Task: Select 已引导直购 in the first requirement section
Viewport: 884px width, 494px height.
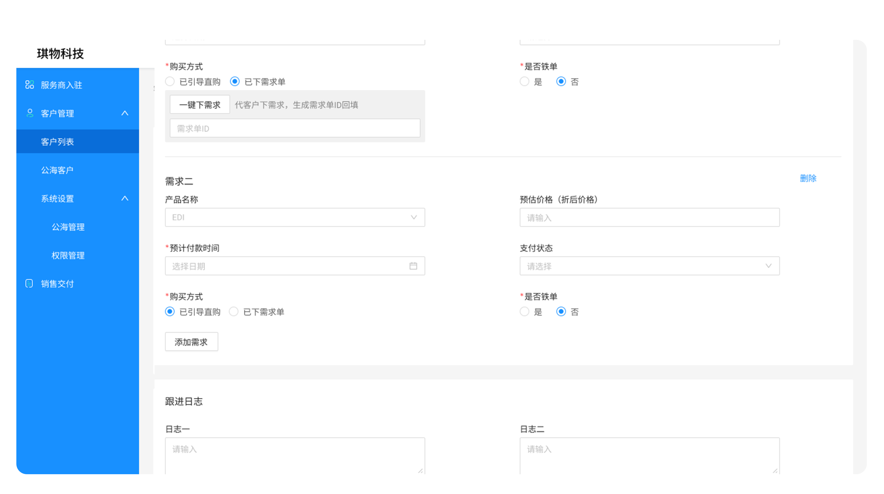Action: coord(170,81)
